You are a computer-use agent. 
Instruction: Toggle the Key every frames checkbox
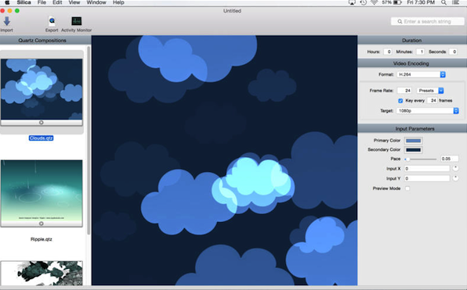[400, 101]
